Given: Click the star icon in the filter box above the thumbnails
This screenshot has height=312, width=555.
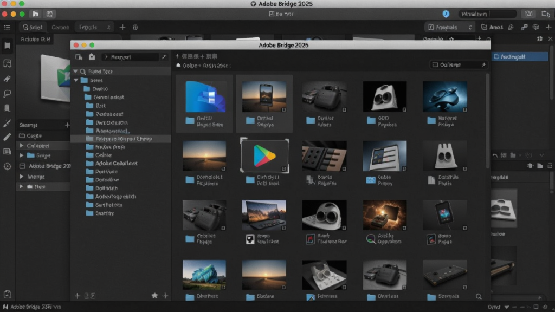Looking at the screenshot, I should click(483, 65).
